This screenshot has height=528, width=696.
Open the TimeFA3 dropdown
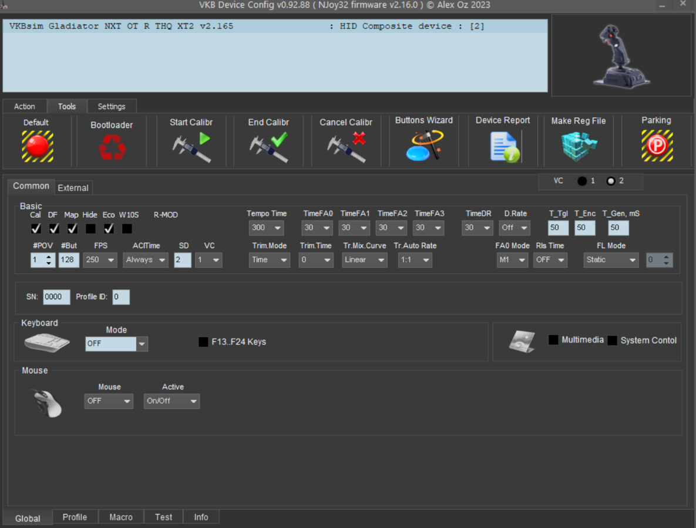click(428, 228)
